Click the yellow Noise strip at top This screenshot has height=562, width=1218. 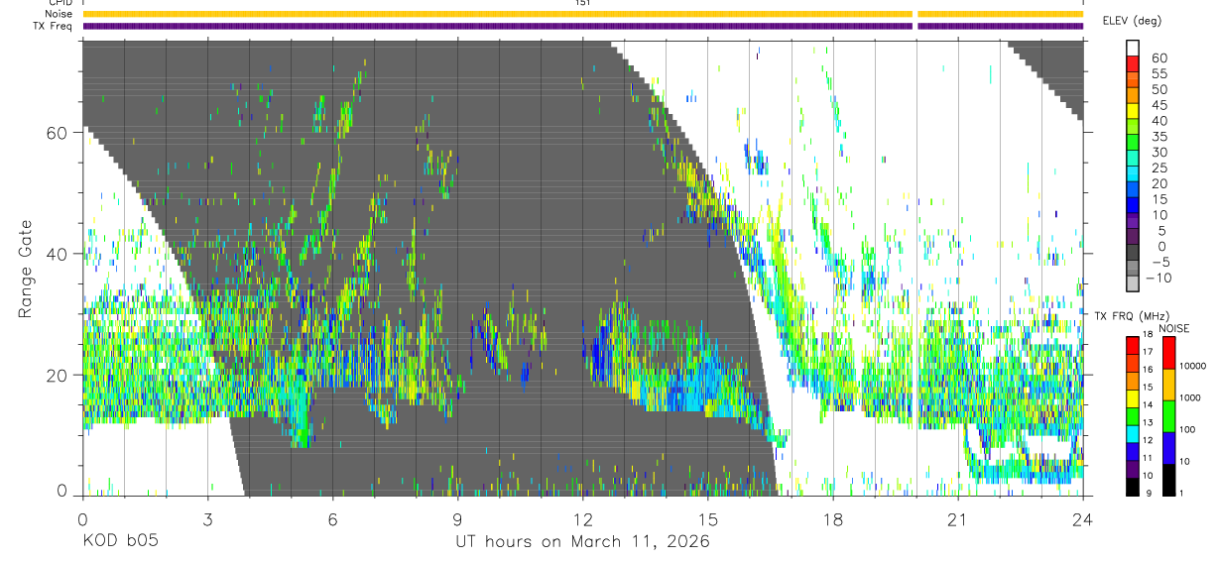point(583,14)
